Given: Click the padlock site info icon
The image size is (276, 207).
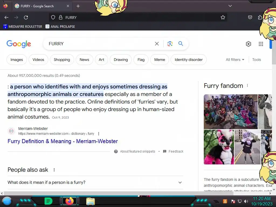Looking at the screenshot, I should 61,18.
